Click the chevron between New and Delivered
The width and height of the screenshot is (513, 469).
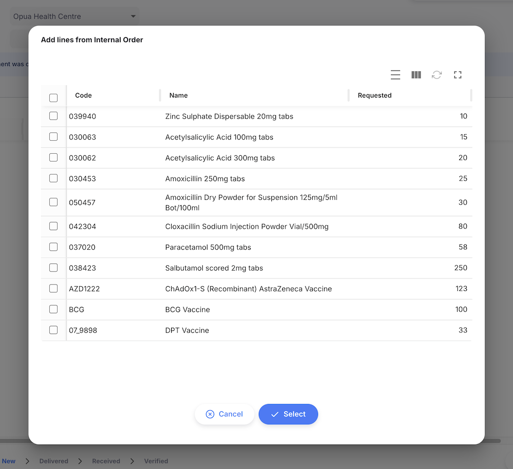click(26, 461)
